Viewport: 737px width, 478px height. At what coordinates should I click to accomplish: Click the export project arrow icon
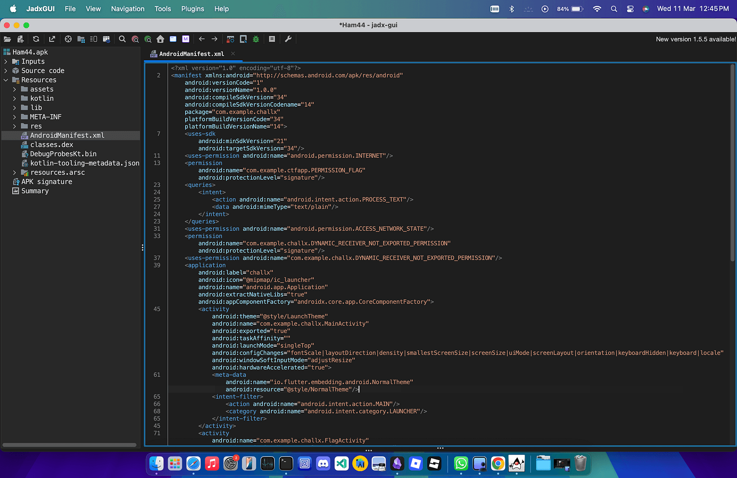[52, 39]
